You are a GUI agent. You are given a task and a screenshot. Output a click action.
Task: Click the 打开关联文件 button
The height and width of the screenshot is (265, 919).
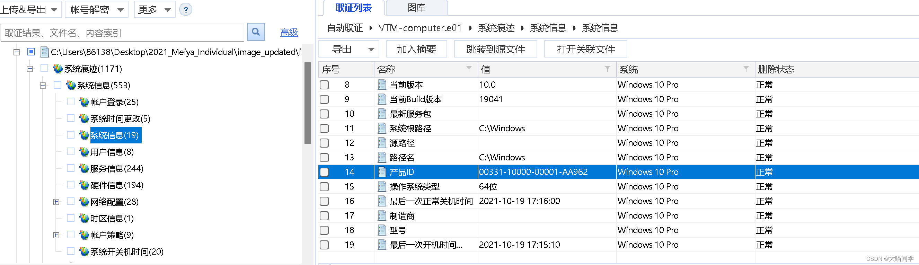tap(585, 49)
